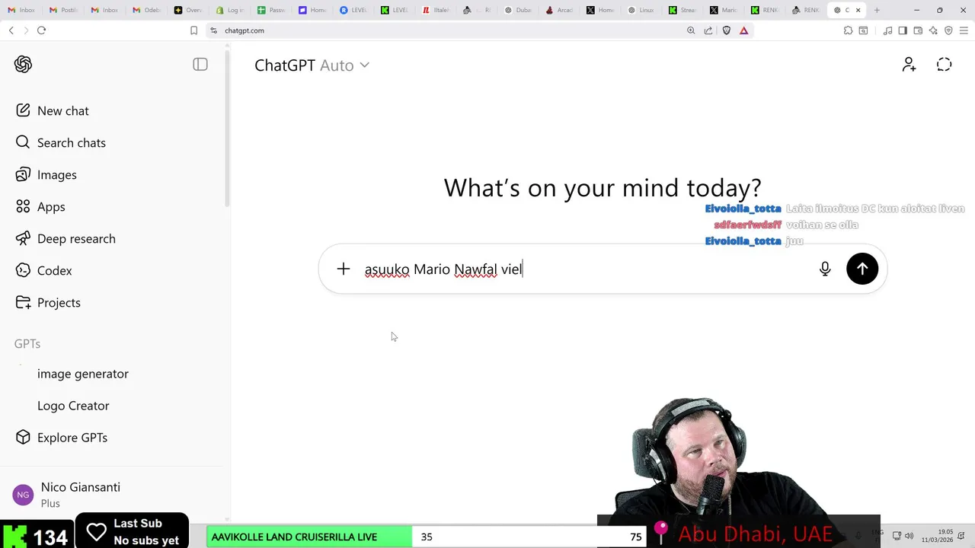Reload the page with the refresh icon
This screenshot has width=975, height=548.
tap(41, 30)
